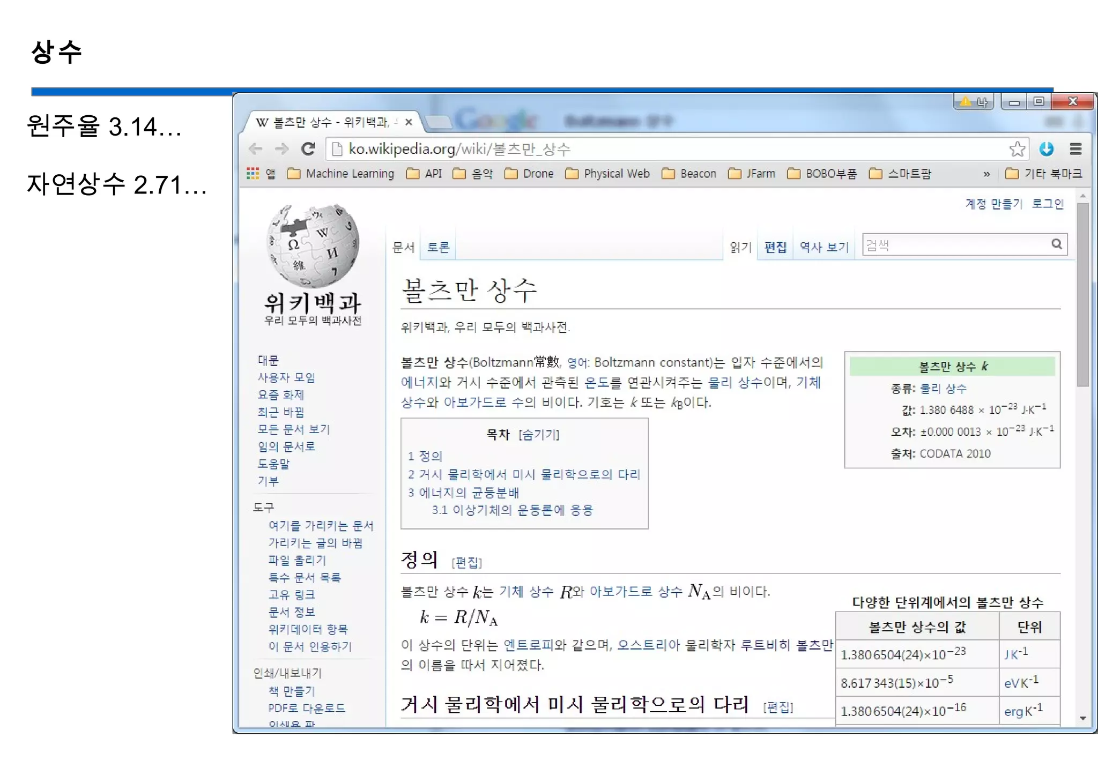This screenshot has width=1098, height=760.
Task: Open the 요즘 화제 sidebar link
Action: 280,395
